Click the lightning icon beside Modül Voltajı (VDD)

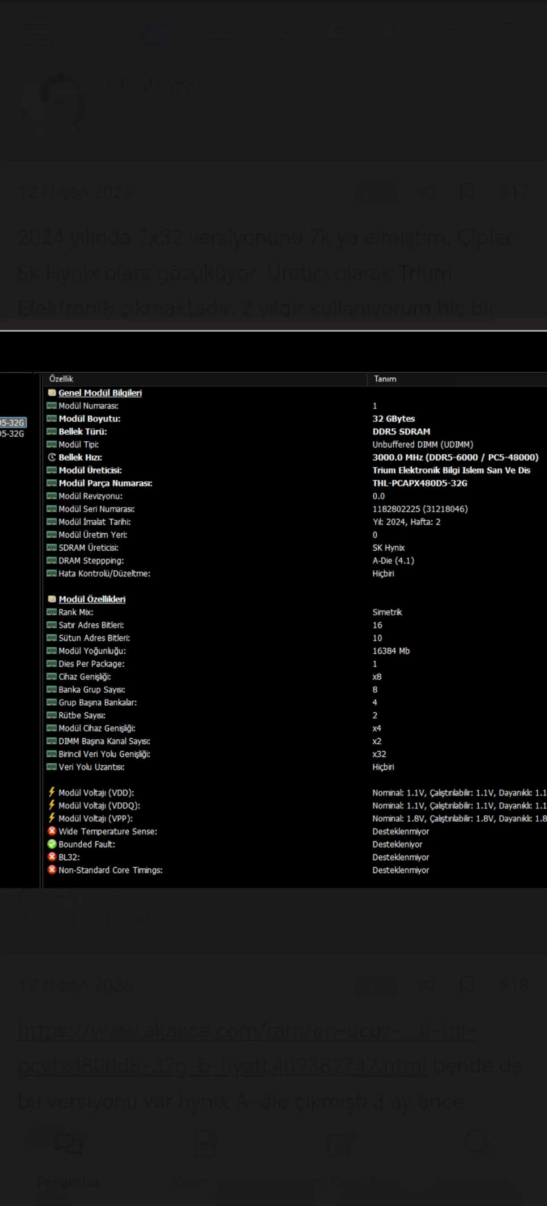pos(52,792)
